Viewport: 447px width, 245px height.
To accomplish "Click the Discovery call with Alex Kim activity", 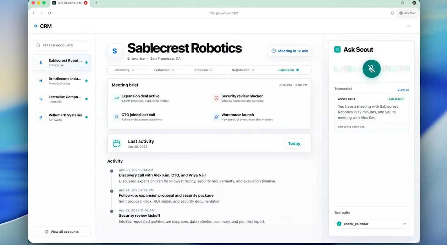I will coord(163,175).
